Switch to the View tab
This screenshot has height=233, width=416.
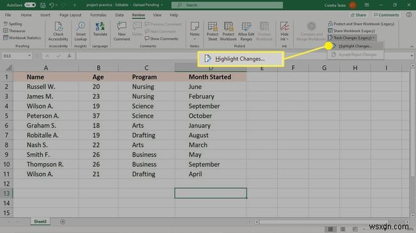point(157,15)
